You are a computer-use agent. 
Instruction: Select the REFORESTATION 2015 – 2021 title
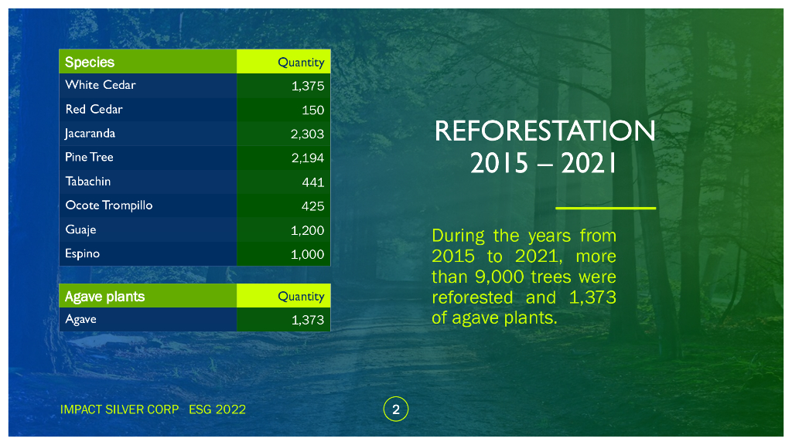point(545,146)
